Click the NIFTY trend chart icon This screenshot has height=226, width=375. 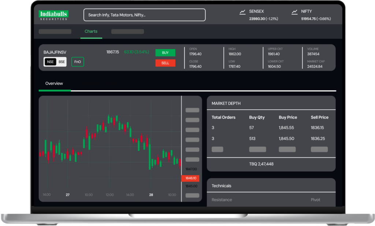pyautogui.click(x=294, y=12)
